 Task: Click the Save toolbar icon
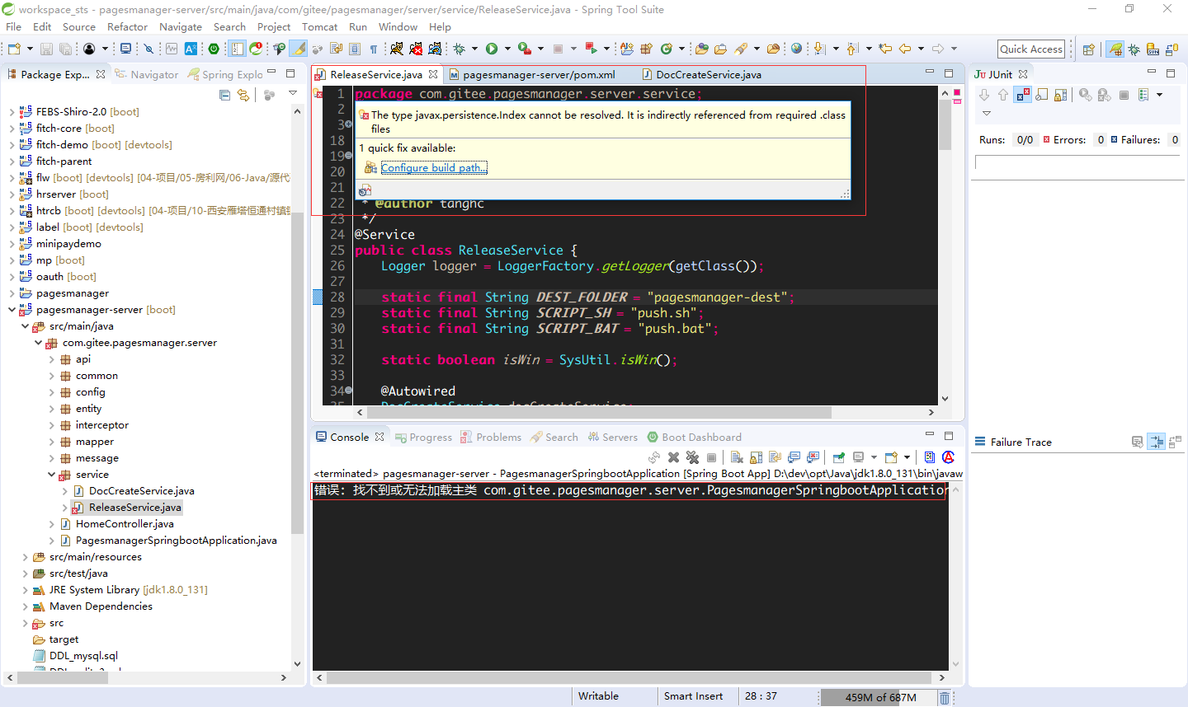[45, 49]
